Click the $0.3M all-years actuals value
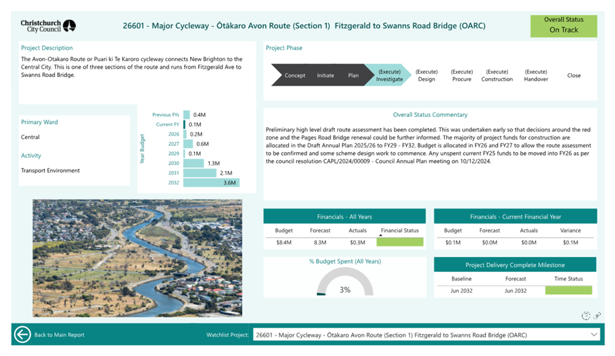 pos(357,242)
